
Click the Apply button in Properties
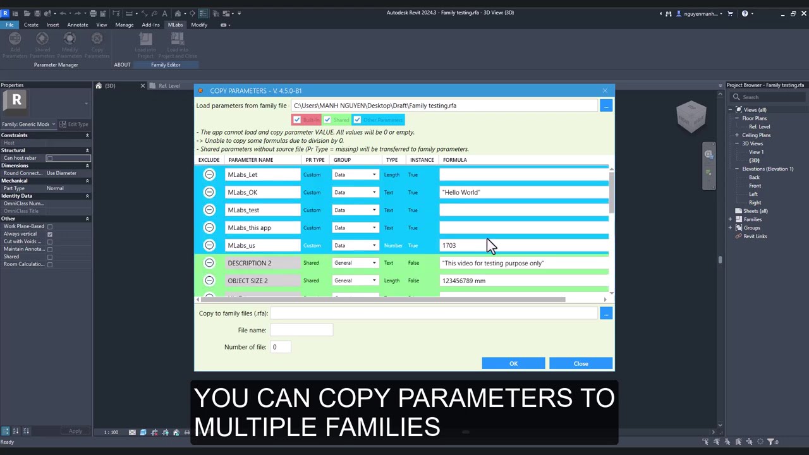(x=75, y=432)
